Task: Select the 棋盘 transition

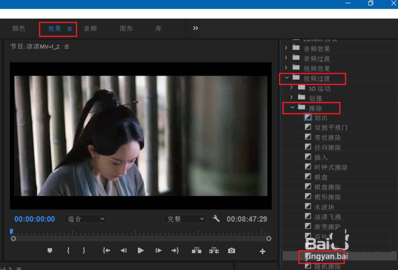Action: (321, 177)
